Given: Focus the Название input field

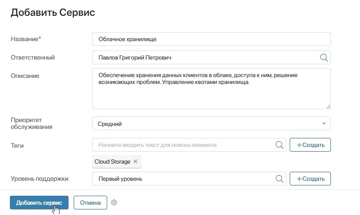Looking at the screenshot, I should coord(211,39).
